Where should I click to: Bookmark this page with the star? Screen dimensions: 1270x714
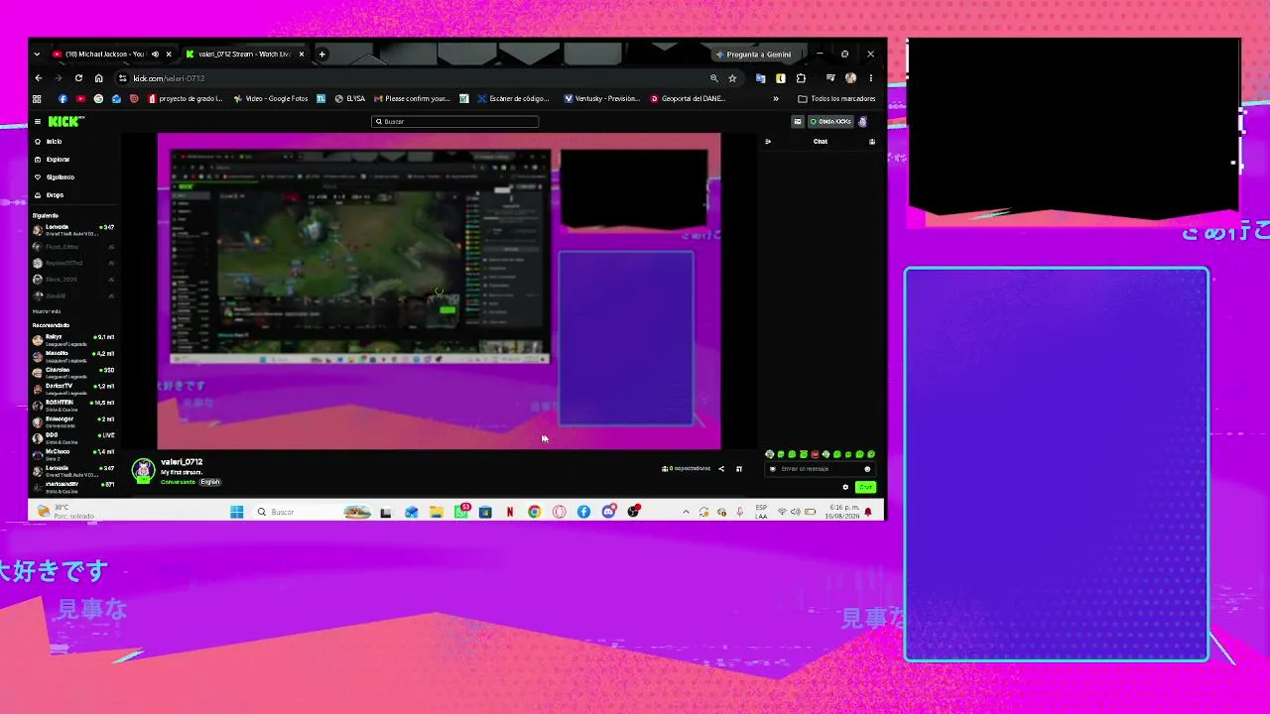tap(732, 78)
